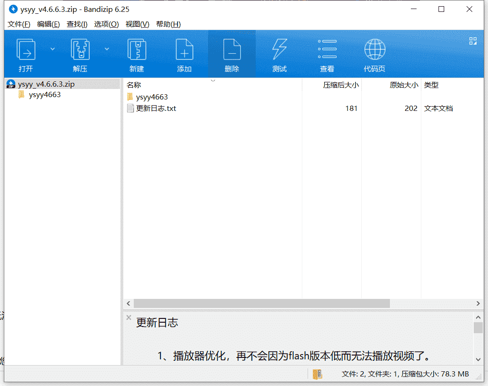The width and height of the screenshot is (488, 386).
Task: Click the folder icon beside ysyy4663 in tree
Action: pyautogui.click(x=21, y=94)
